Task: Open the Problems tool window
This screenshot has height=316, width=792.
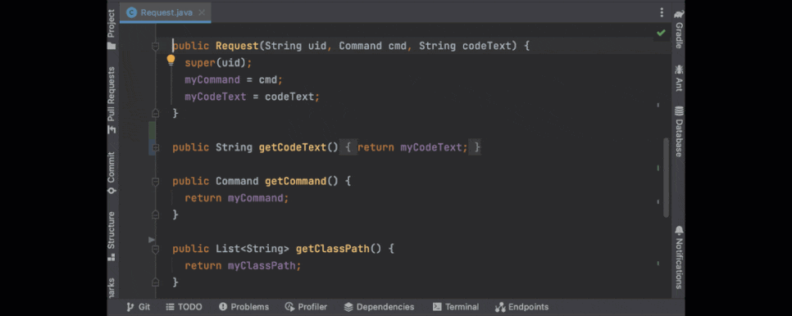Action: click(x=244, y=307)
